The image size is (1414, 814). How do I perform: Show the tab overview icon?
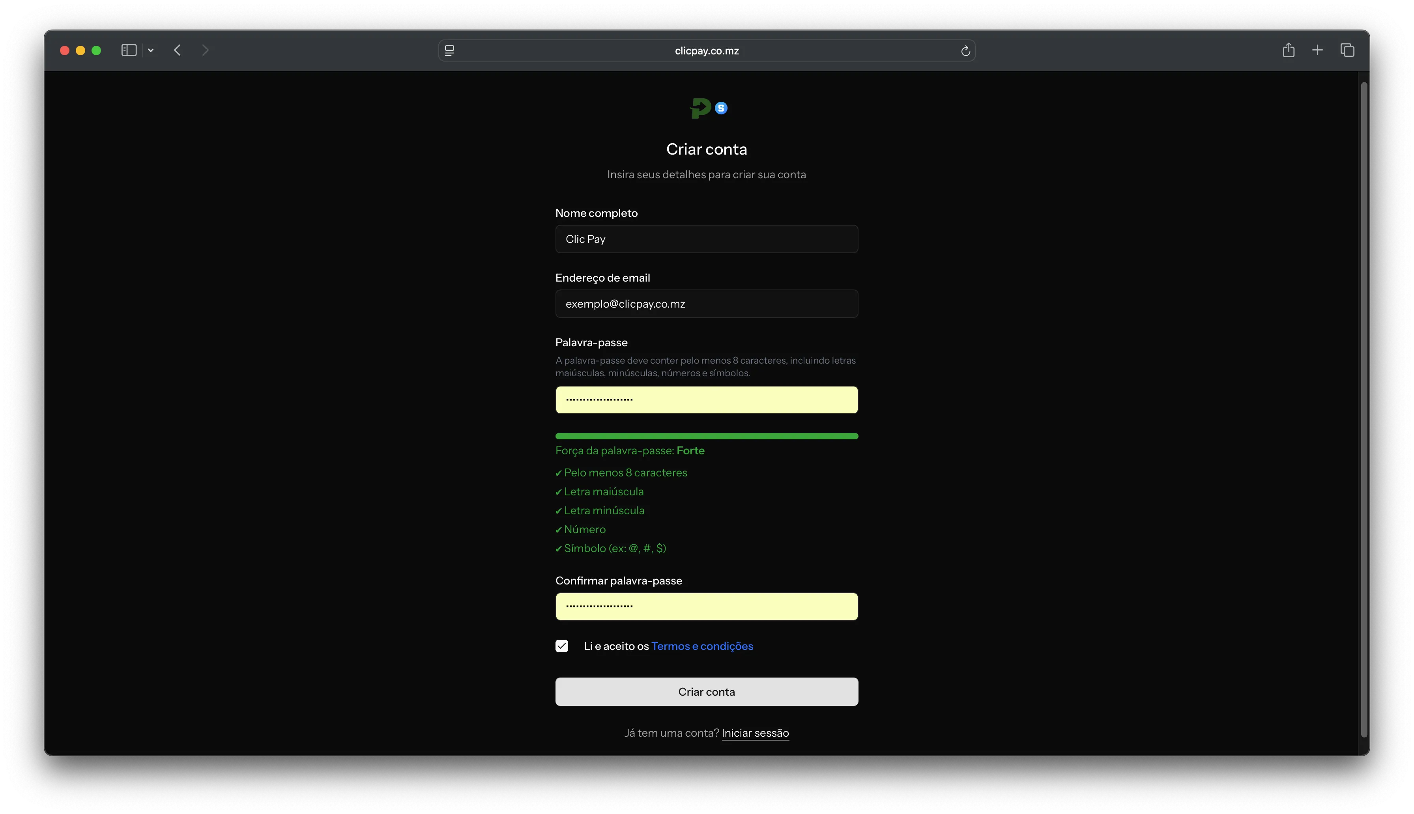[1347, 50]
